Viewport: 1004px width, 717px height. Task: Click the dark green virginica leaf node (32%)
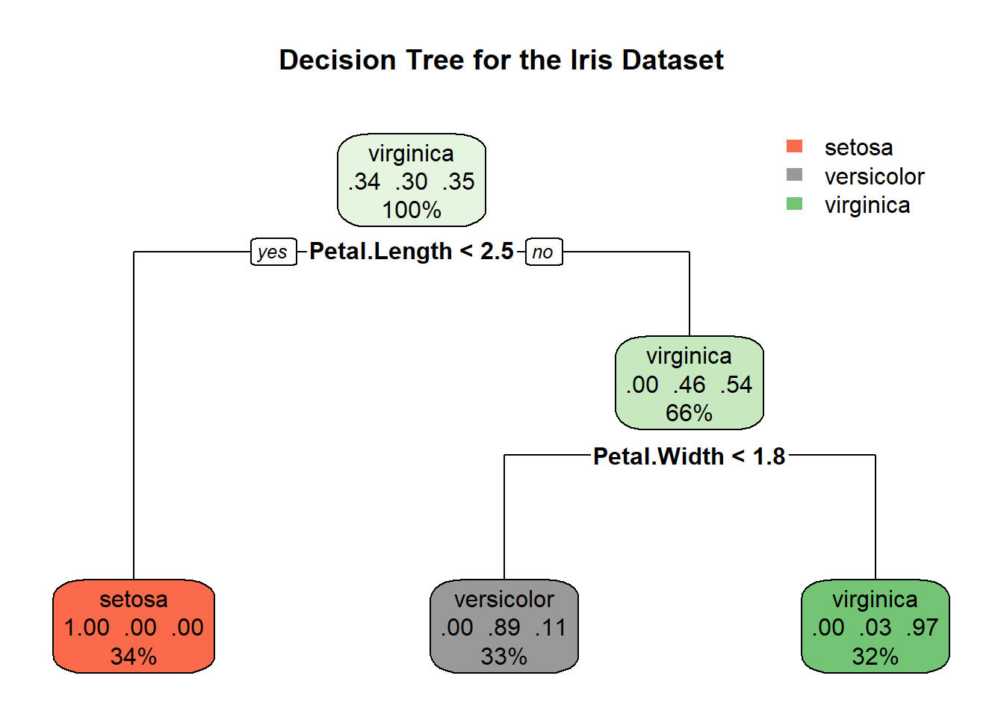click(875, 627)
